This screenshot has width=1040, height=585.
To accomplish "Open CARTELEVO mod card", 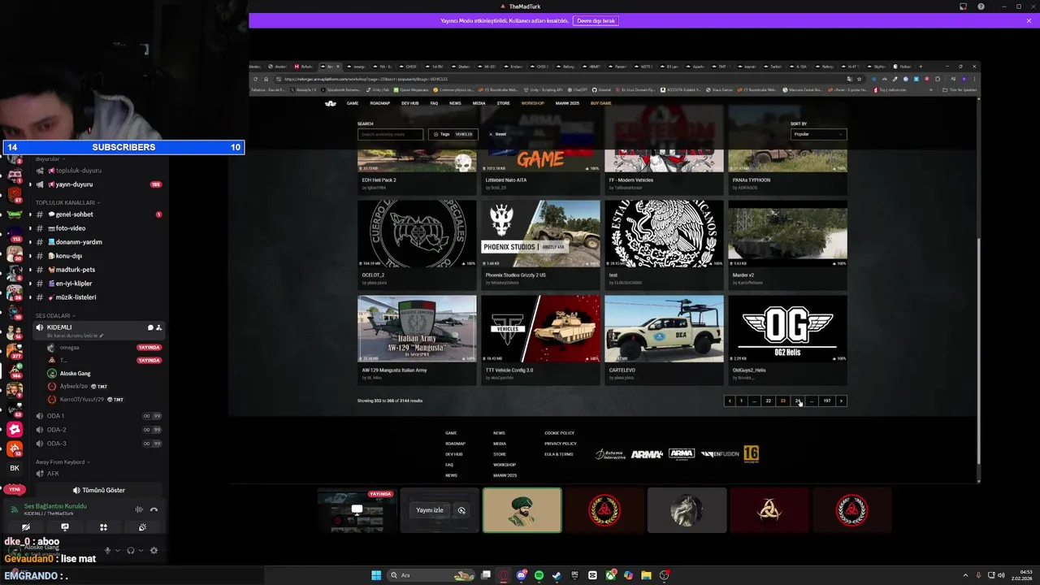I will (x=664, y=340).
